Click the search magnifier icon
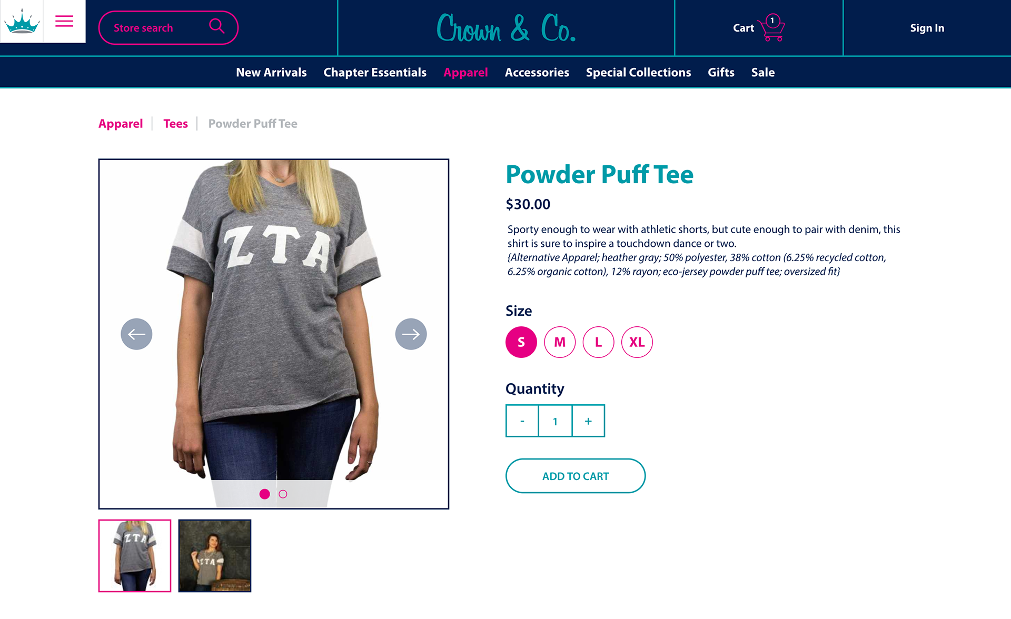The height and width of the screenshot is (619, 1011). pyautogui.click(x=217, y=26)
